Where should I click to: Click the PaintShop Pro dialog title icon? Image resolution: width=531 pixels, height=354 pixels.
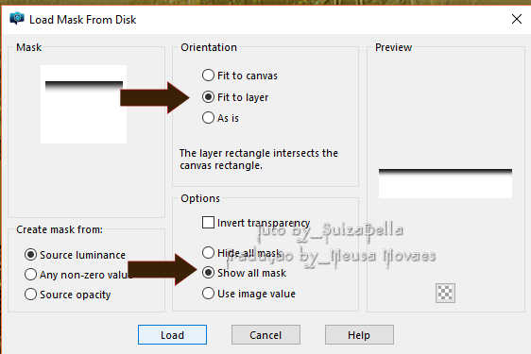point(17,19)
